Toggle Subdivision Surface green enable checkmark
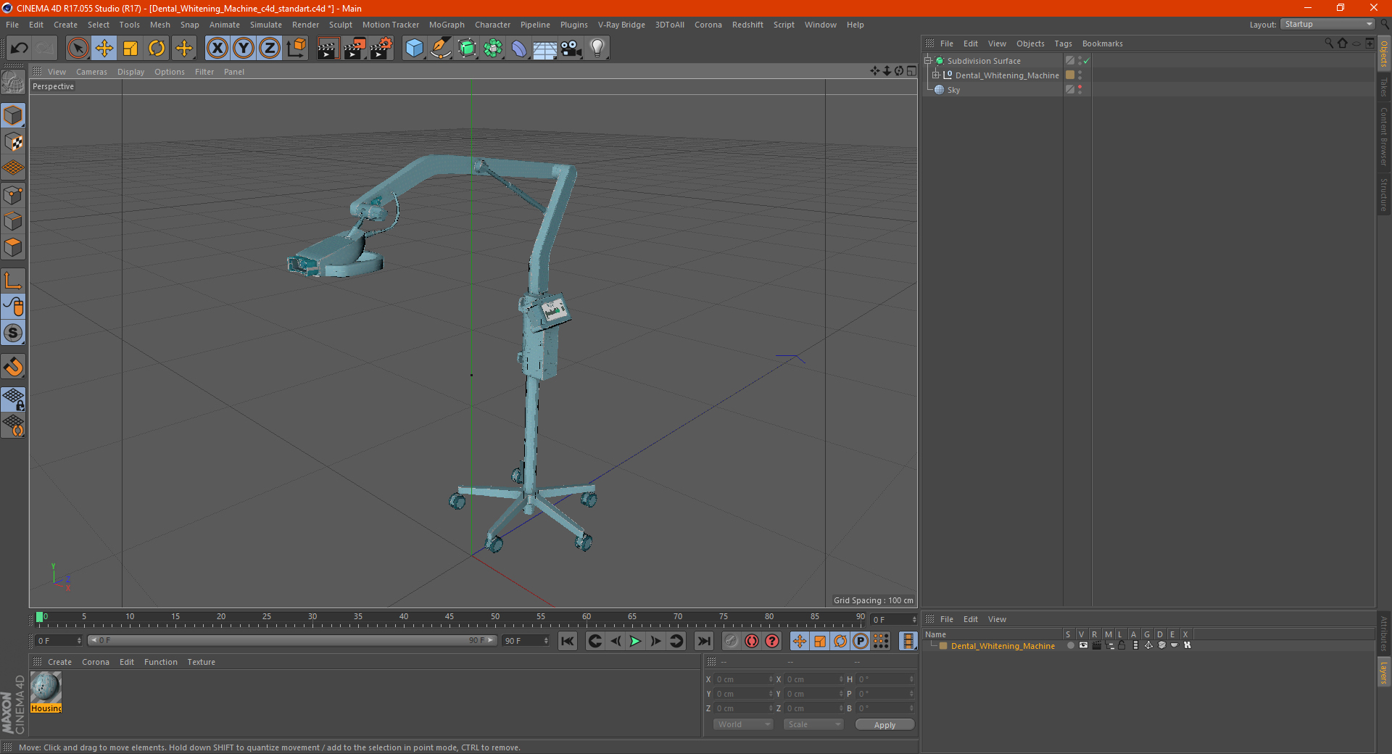This screenshot has width=1392, height=754. click(1086, 61)
